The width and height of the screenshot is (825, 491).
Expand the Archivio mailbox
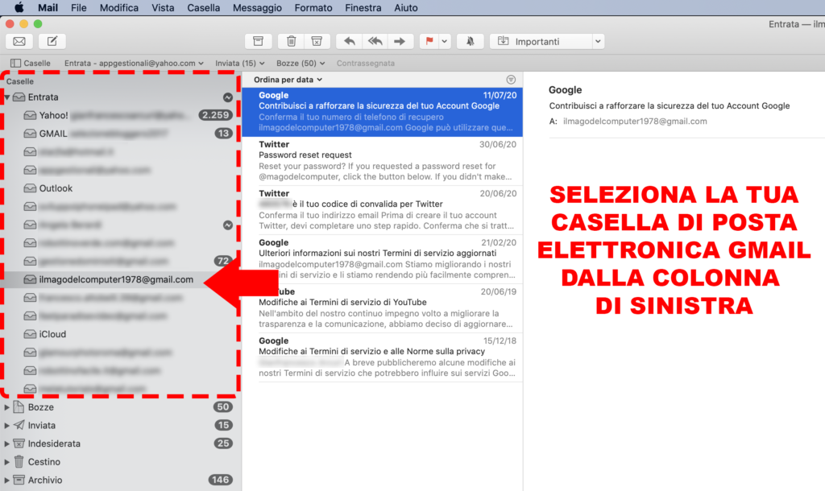click(x=6, y=480)
